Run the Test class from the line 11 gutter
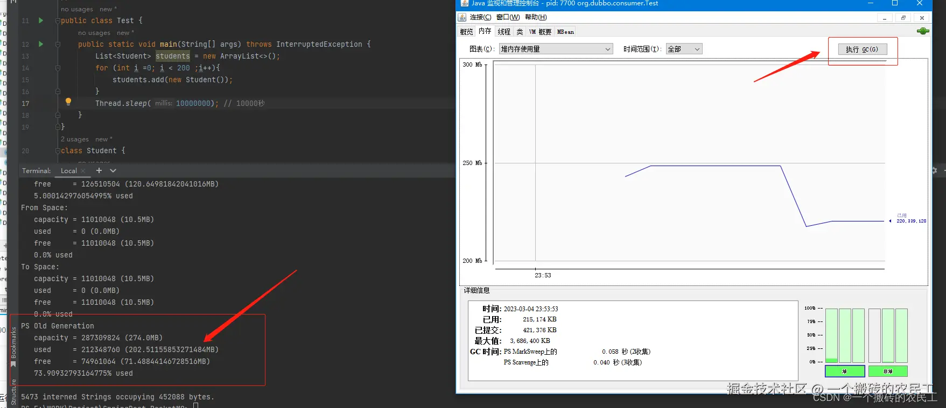This screenshot has width=946, height=408. pos(41,20)
